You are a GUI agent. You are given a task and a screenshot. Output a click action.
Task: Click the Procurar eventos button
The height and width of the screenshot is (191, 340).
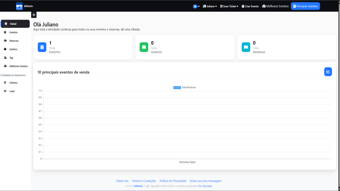point(305,6)
